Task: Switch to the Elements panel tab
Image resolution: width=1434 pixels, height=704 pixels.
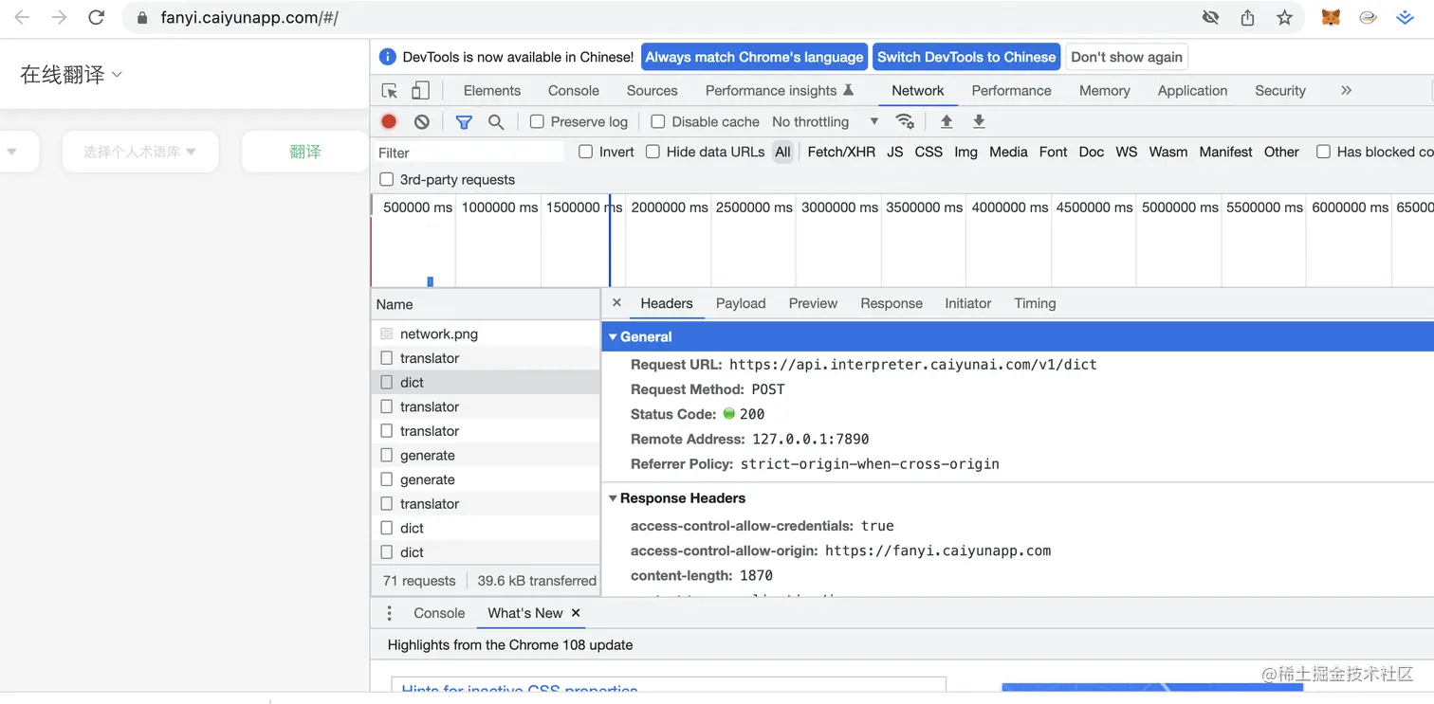Action: pos(491,91)
